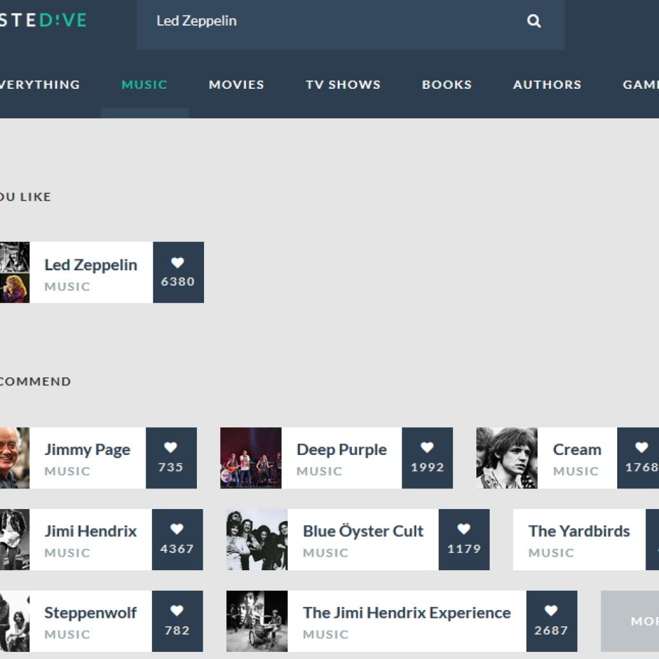Open Deep Purple band thumbnail
This screenshot has height=659, width=659.
pos(250,458)
